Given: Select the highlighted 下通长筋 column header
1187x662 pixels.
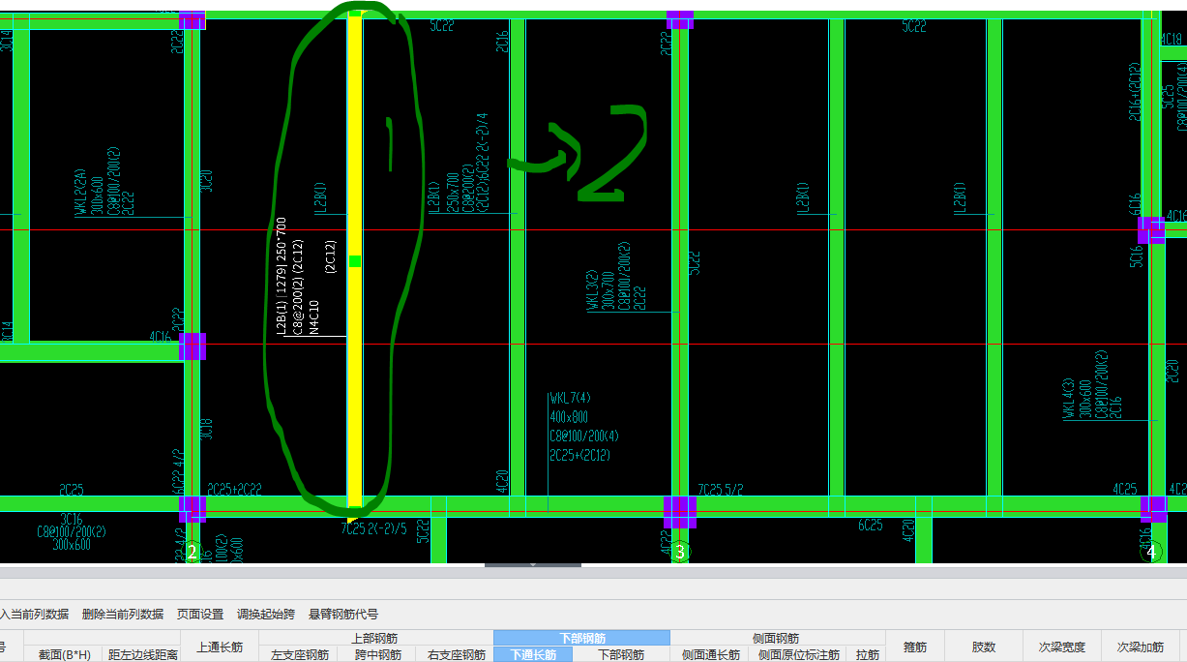Looking at the screenshot, I should [533, 654].
